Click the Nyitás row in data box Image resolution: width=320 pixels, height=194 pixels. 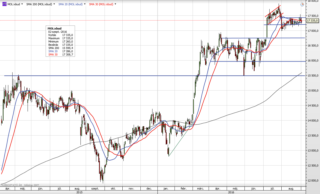[60, 35]
